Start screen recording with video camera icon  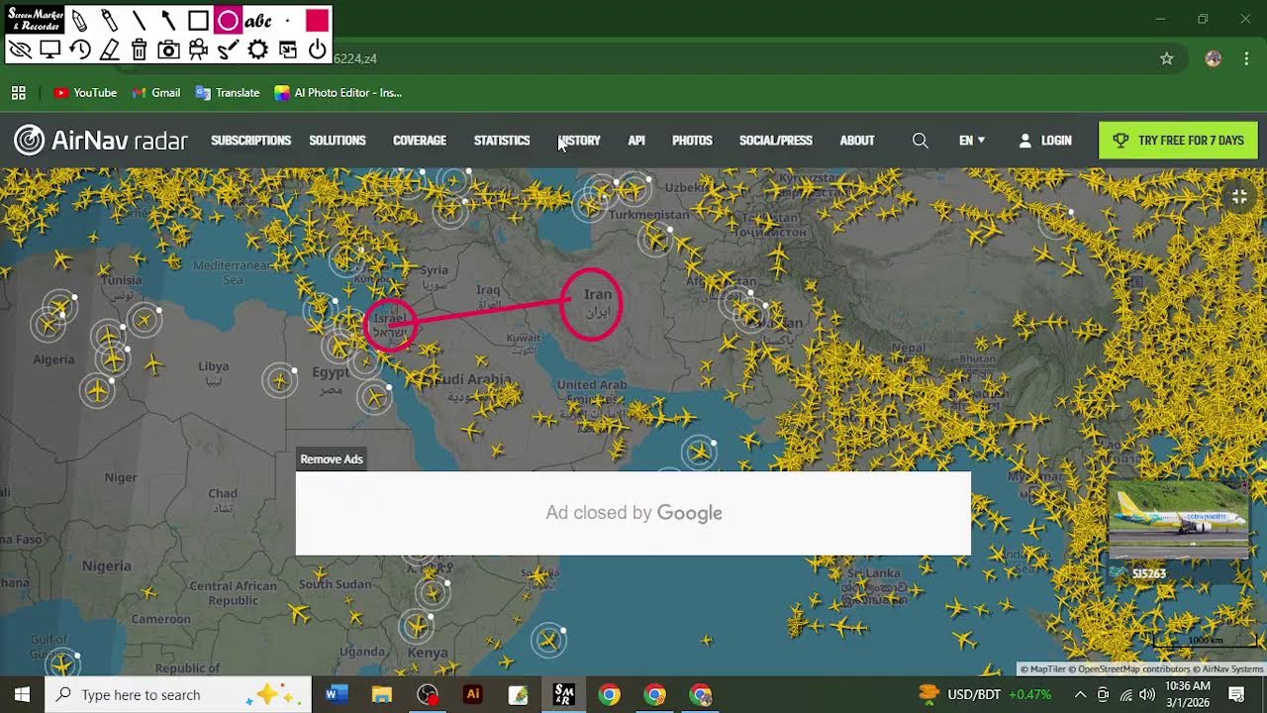(x=198, y=50)
